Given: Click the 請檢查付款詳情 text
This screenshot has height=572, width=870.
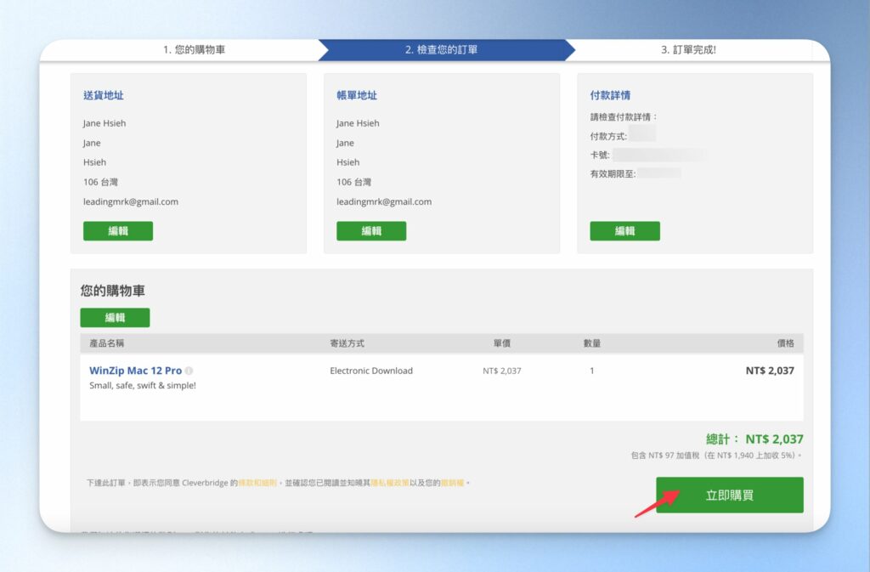Looking at the screenshot, I should click(x=624, y=117).
